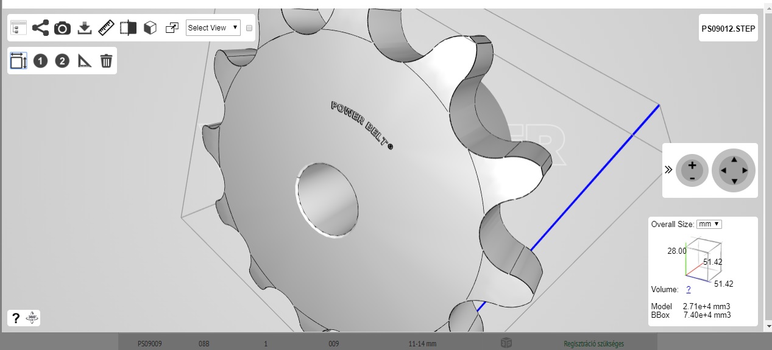Click the share model icon
The height and width of the screenshot is (350, 772).
point(40,28)
